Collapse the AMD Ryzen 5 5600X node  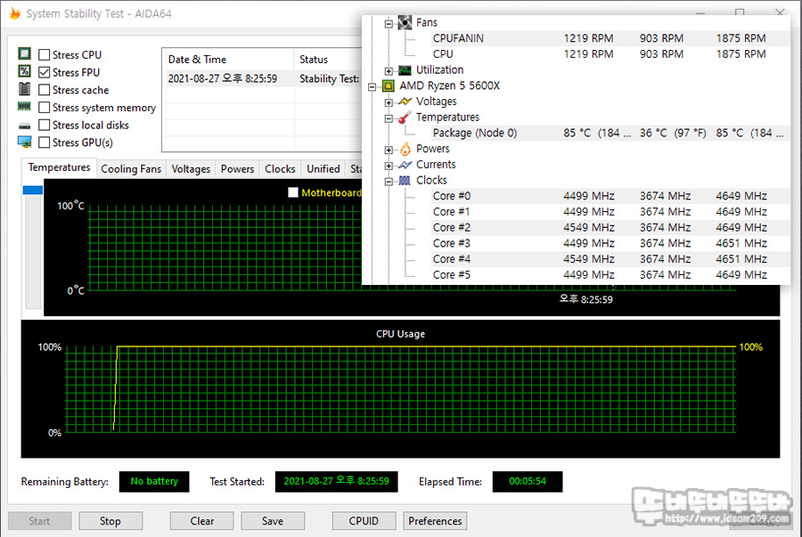pyautogui.click(x=372, y=87)
